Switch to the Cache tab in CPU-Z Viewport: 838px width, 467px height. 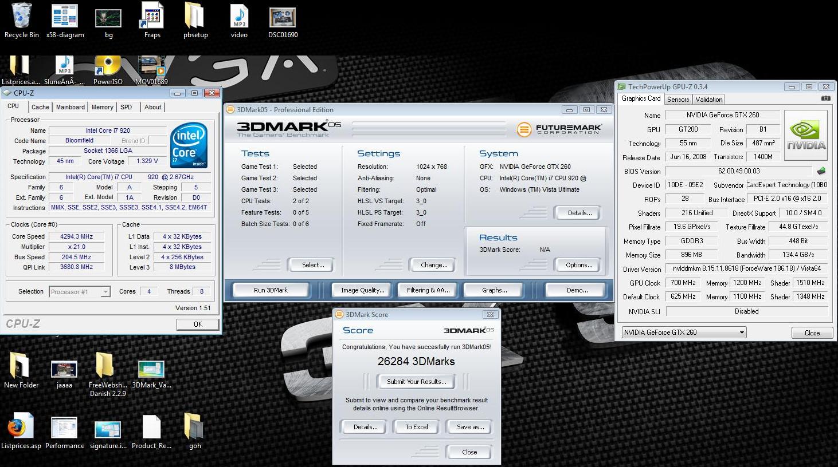tap(40, 107)
